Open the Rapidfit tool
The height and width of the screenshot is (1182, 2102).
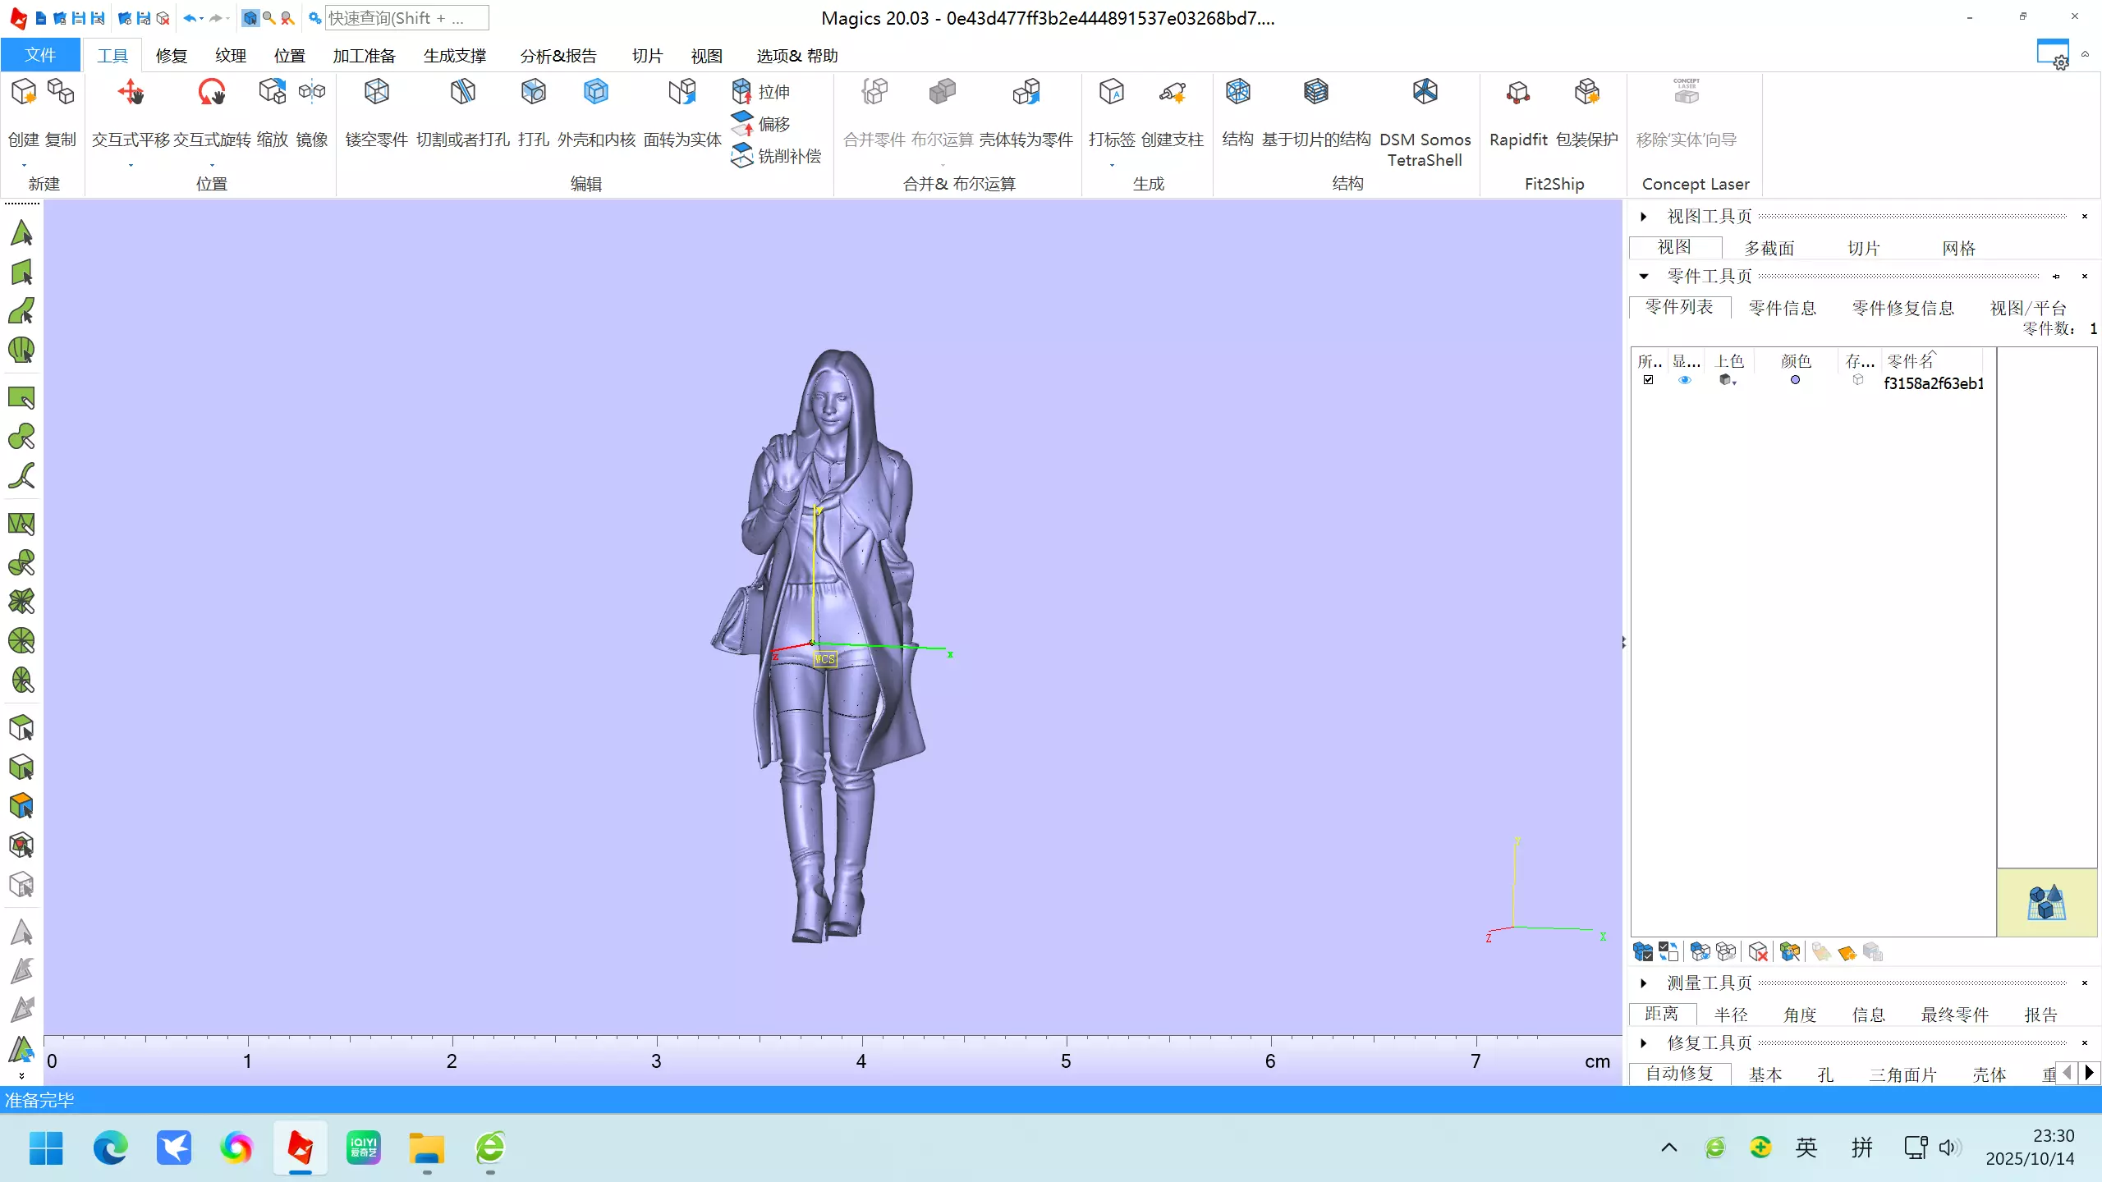click(x=1517, y=93)
